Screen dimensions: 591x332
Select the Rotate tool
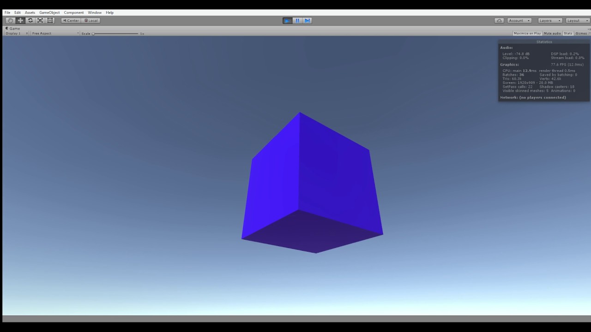click(30, 20)
